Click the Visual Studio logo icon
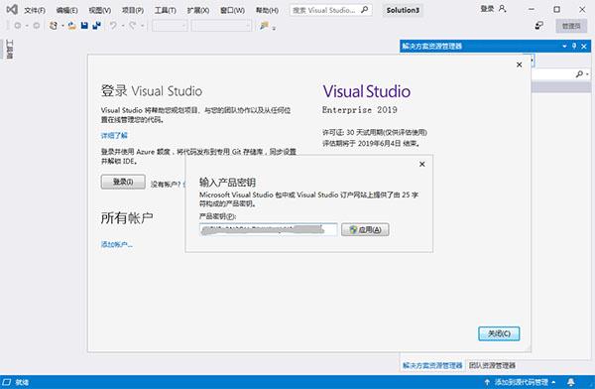Viewport: 595px width, 389px height. (x=12, y=10)
